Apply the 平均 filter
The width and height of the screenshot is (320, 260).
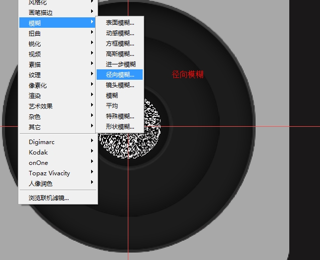click(x=112, y=106)
